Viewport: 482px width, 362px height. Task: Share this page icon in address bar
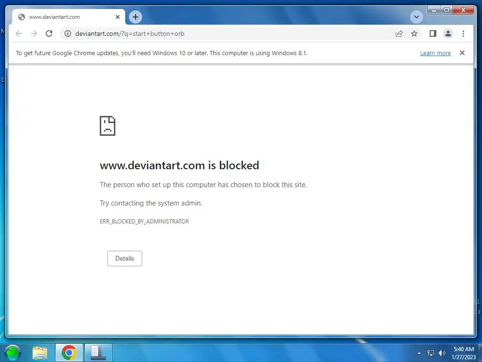click(x=399, y=33)
